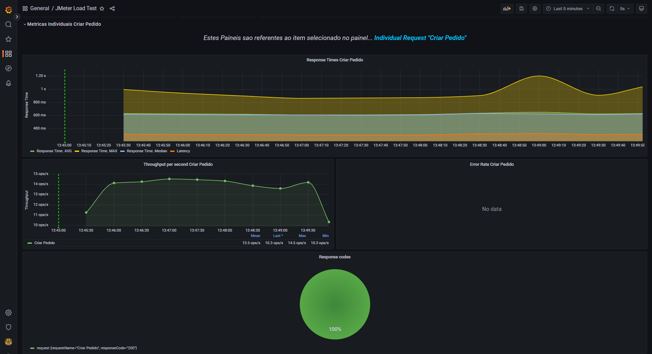Click Response Time. MAX legend color swatch
The height and width of the screenshot is (354, 652).
(x=77, y=151)
